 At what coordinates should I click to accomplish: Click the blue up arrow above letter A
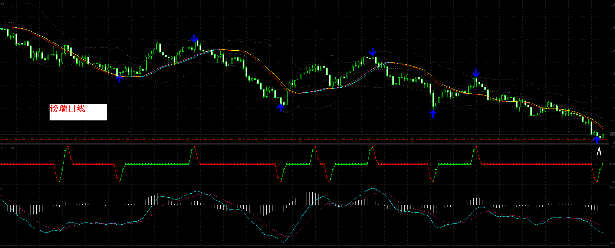tap(597, 139)
